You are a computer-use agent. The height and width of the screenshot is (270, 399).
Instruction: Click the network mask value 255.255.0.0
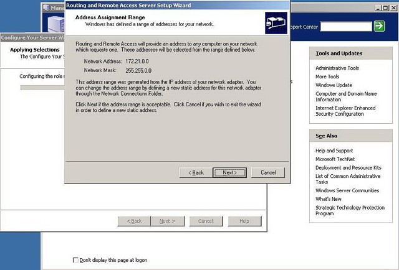click(138, 70)
